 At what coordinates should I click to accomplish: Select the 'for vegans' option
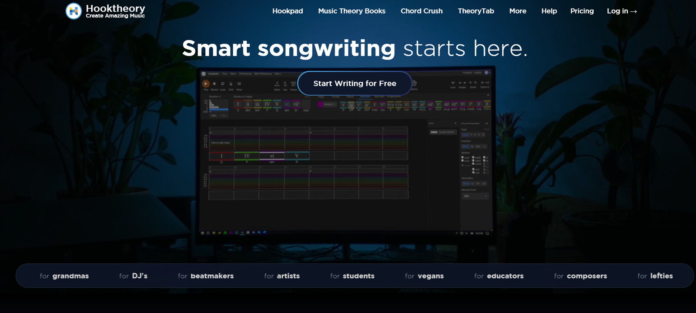424,276
